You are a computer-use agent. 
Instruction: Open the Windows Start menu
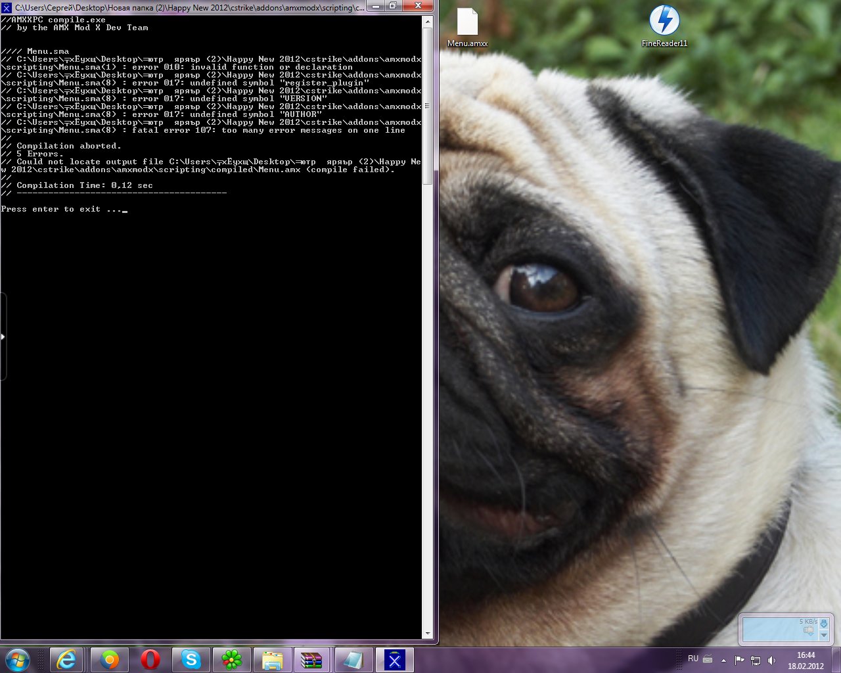pyautogui.click(x=18, y=660)
